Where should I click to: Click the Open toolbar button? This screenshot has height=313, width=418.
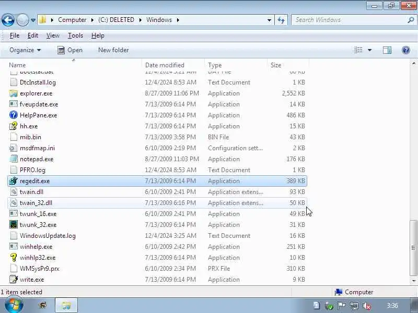pyautogui.click(x=70, y=50)
